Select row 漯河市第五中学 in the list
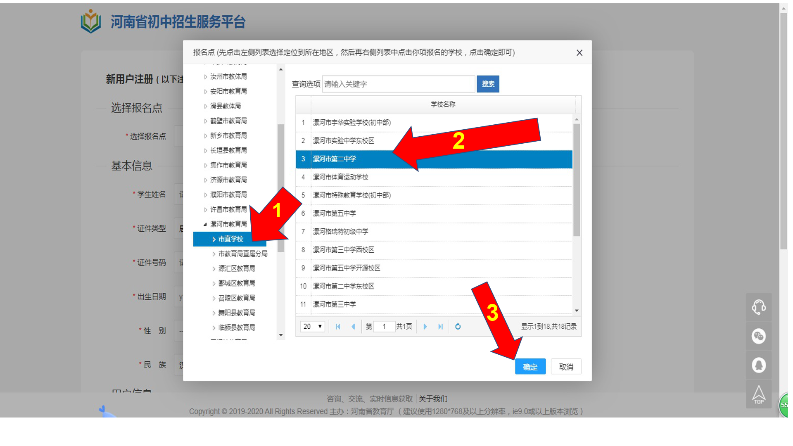This screenshot has height=446, width=793. tap(334, 214)
